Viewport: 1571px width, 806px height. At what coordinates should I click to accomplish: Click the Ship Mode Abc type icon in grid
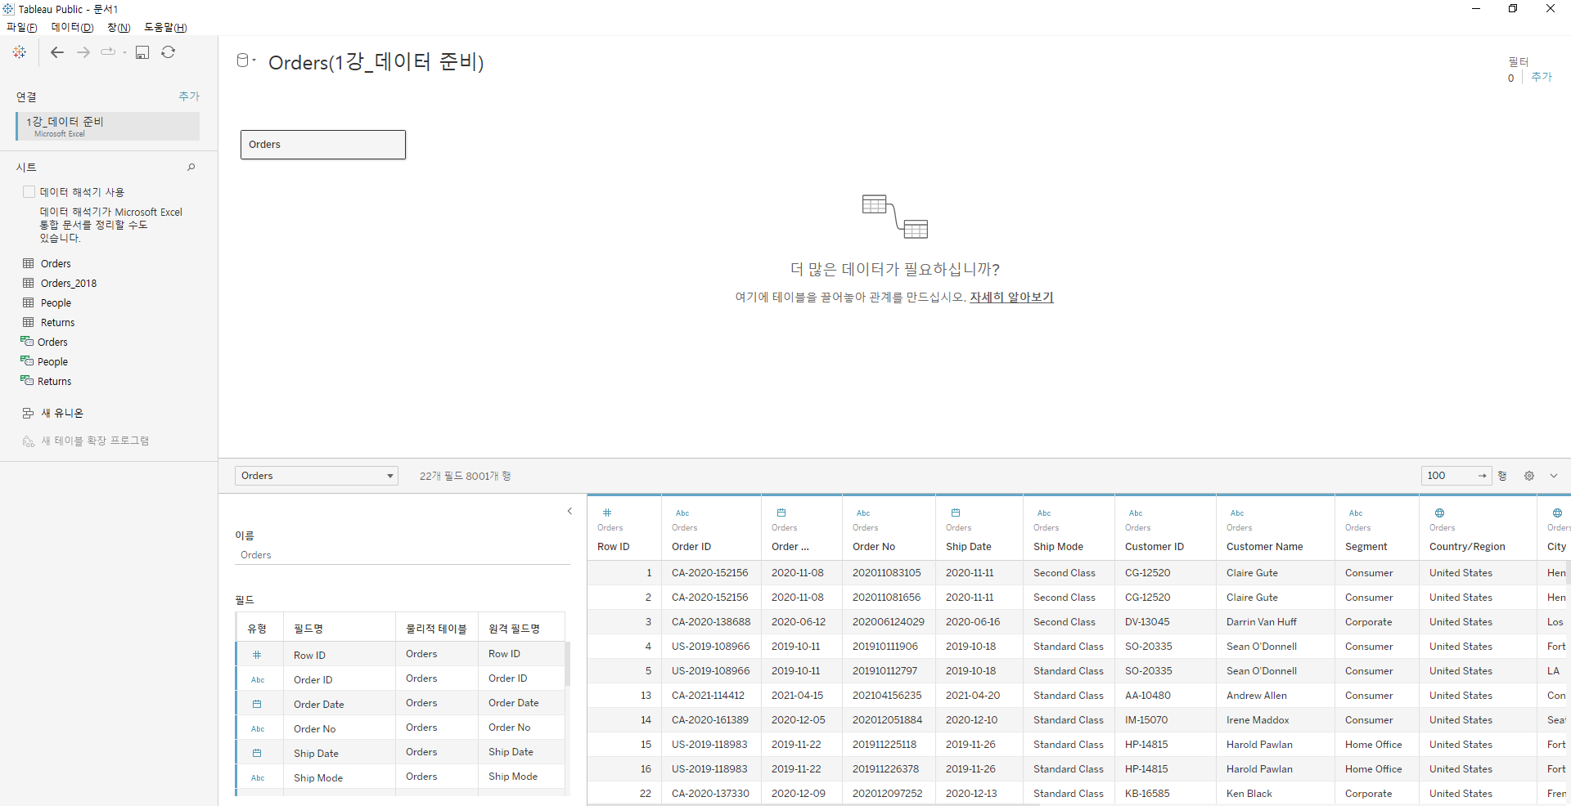pos(1044,513)
